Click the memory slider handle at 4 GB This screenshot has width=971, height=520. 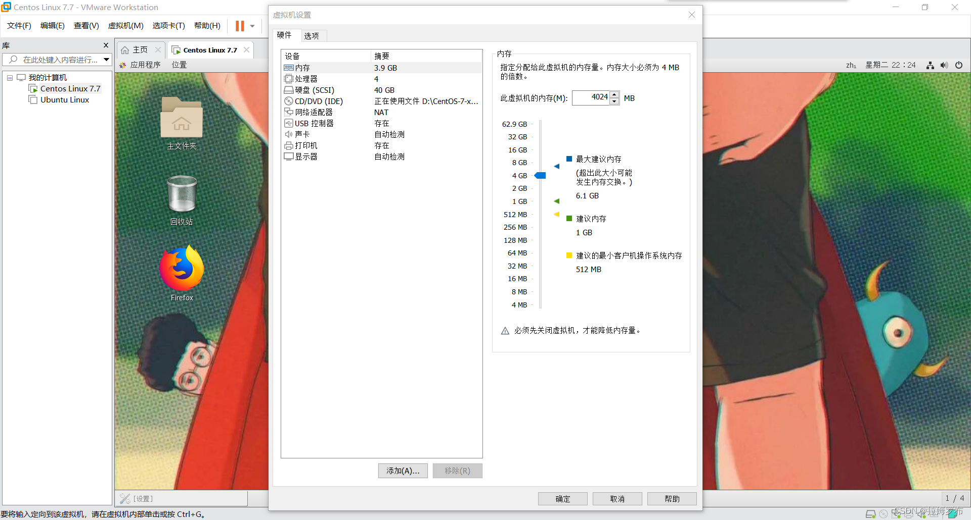pyautogui.click(x=541, y=176)
